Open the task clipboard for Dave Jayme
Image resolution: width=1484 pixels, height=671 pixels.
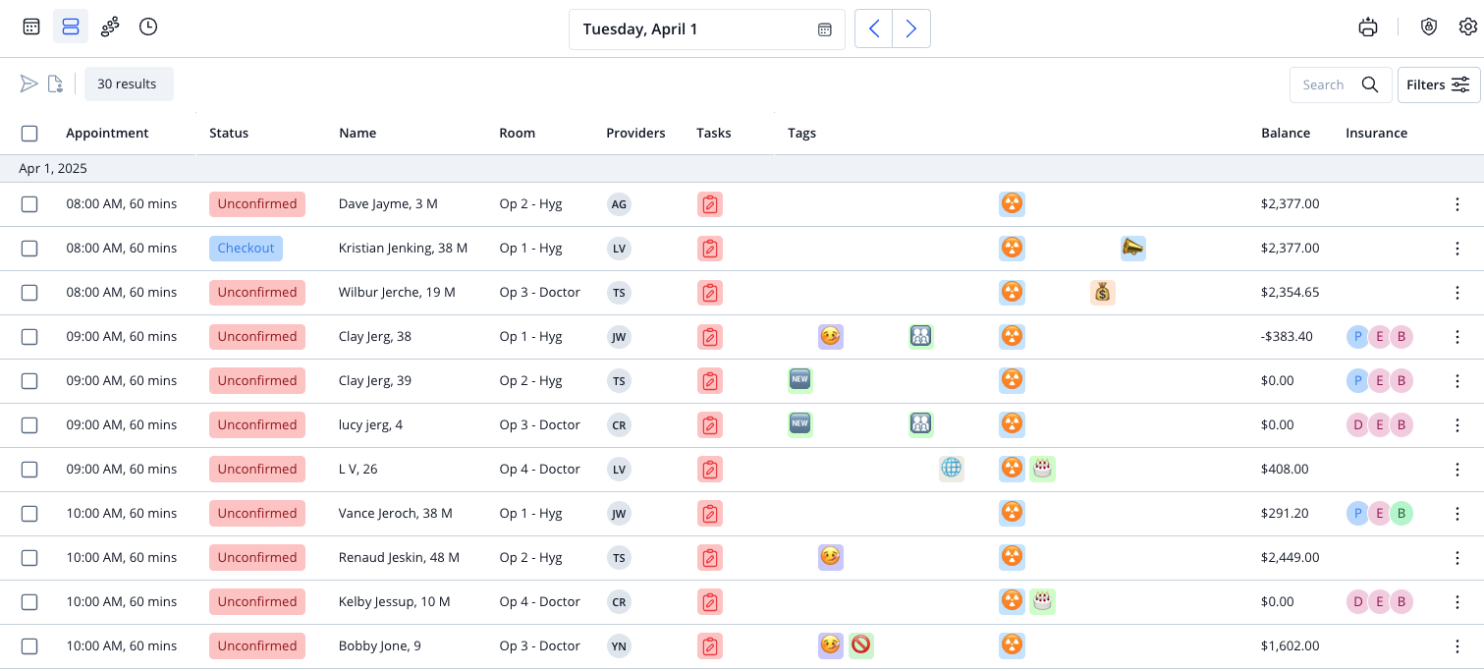(x=710, y=204)
